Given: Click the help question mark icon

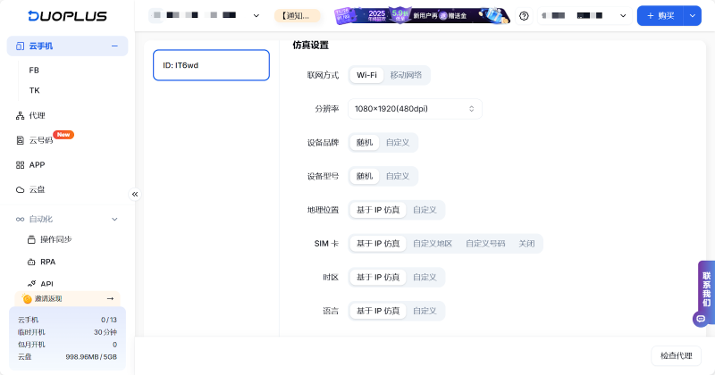Looking at the screenshot, I should (524, 16).
